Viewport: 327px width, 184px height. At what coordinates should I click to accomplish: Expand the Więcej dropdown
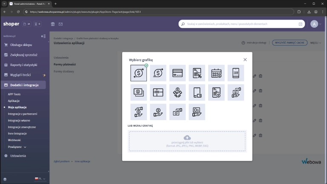pos(315,43)
